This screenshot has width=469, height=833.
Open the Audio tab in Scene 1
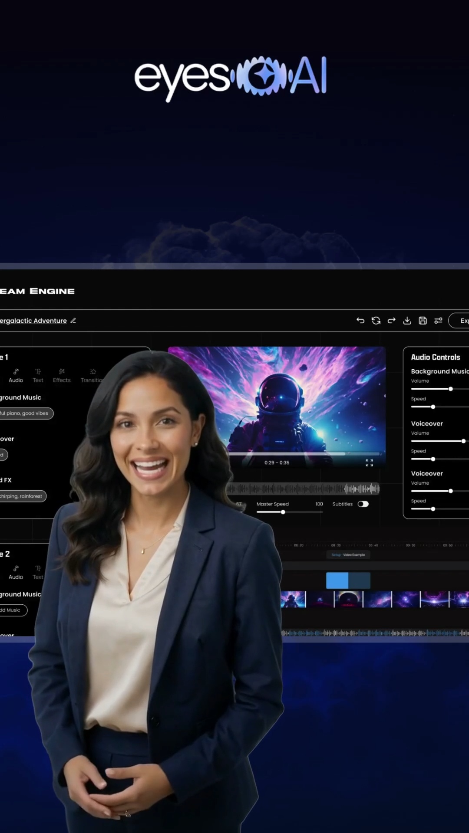pos(16,376)
